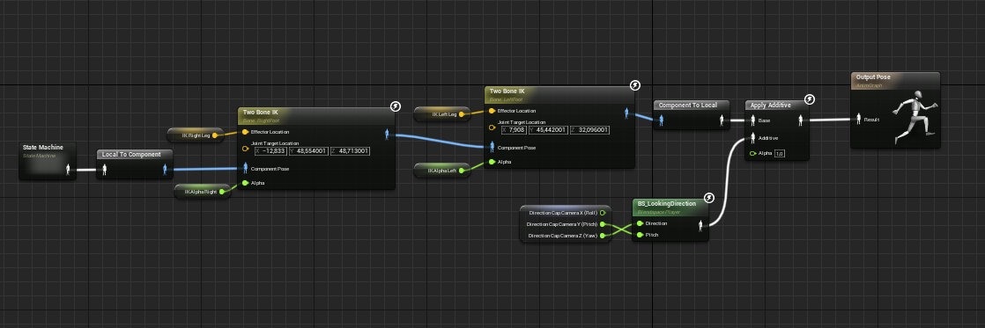Click Local To Component input pose pin
The image size is (985, 328).
coord(105,170)
